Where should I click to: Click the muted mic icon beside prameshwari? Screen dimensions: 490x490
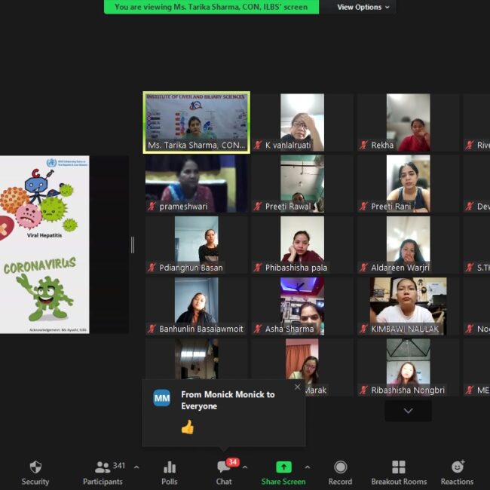[152, 207]
